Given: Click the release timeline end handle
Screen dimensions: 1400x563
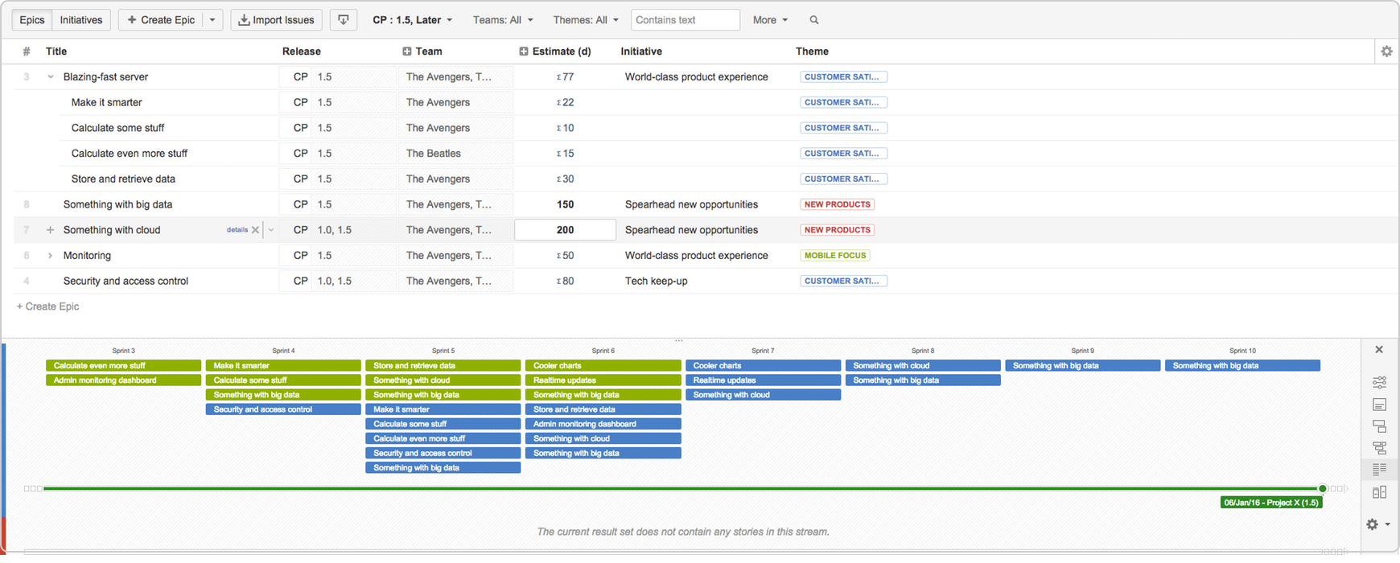Looking at the screenshot, I should pos(1322,488).
